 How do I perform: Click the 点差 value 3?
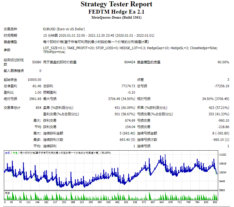[x=228, y=79]
